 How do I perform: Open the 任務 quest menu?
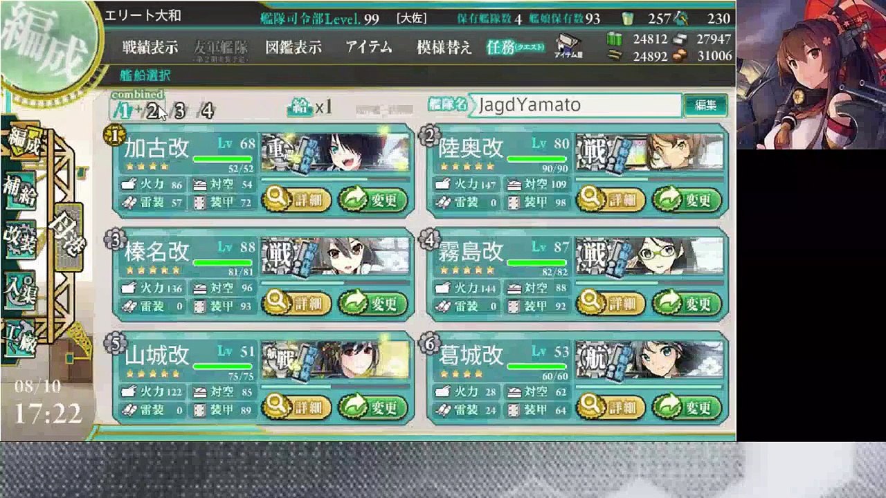coord(516,48)
